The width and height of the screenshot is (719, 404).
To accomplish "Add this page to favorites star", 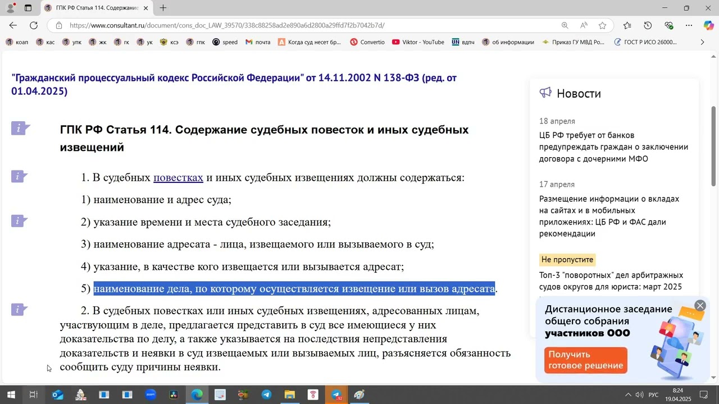I will click(x=602, y=25).
